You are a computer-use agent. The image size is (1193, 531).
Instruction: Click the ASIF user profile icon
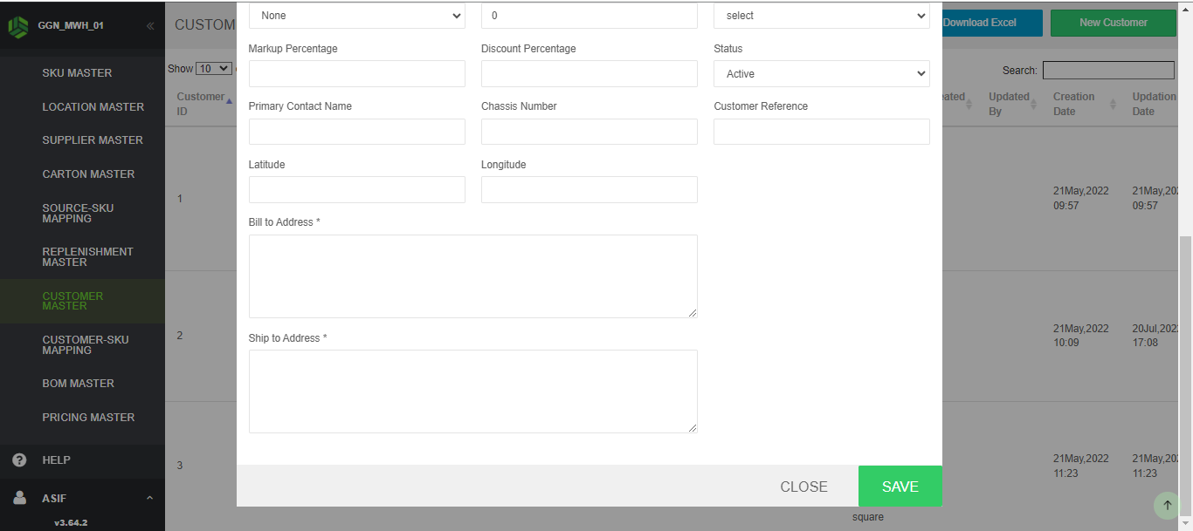click(19, 499)
